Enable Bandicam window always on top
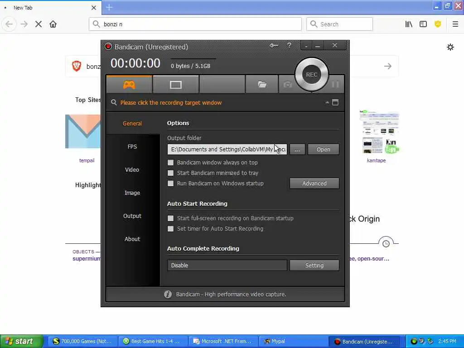The image size is (464, 348). coord(170,163)
